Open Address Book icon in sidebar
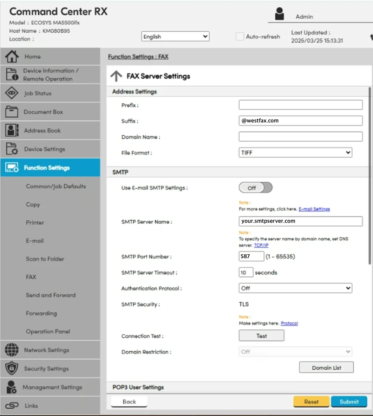Image resolution: width=373 pixels, height=416 pixels. 12,130
